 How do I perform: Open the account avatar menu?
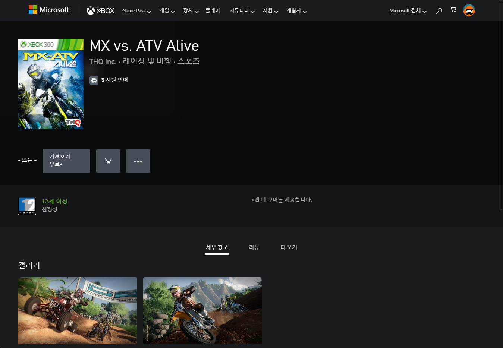coord(469,10)
